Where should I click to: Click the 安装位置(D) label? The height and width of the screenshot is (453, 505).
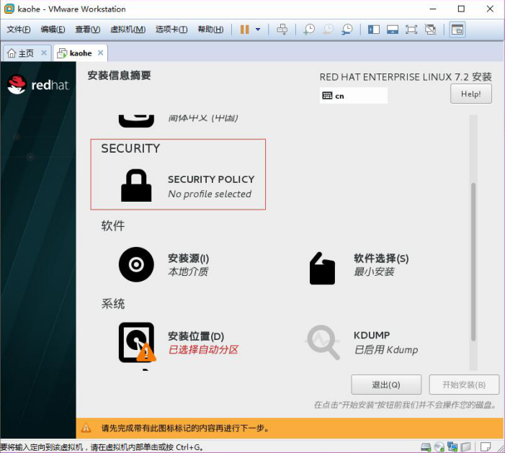196,336
